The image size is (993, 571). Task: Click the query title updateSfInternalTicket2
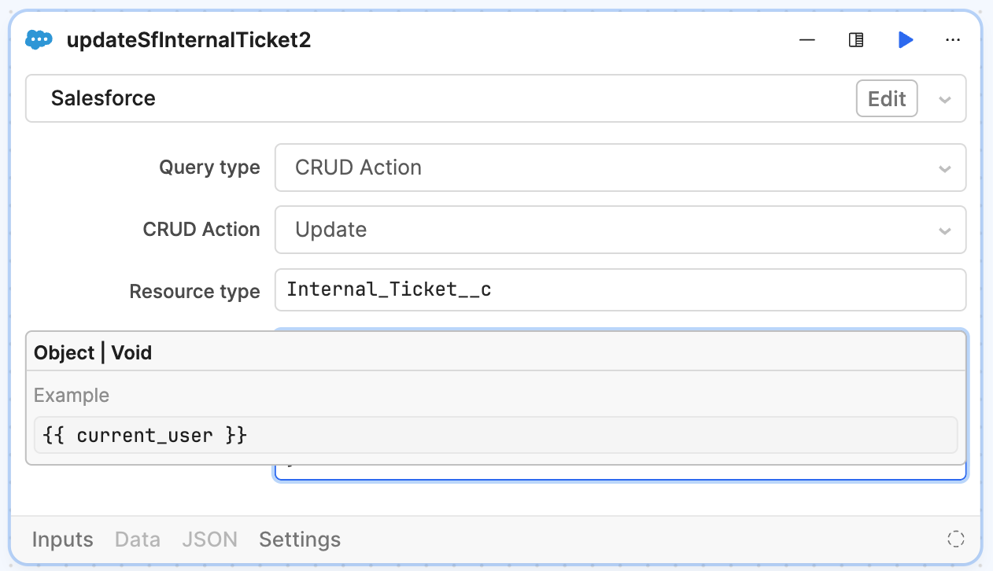189,40
